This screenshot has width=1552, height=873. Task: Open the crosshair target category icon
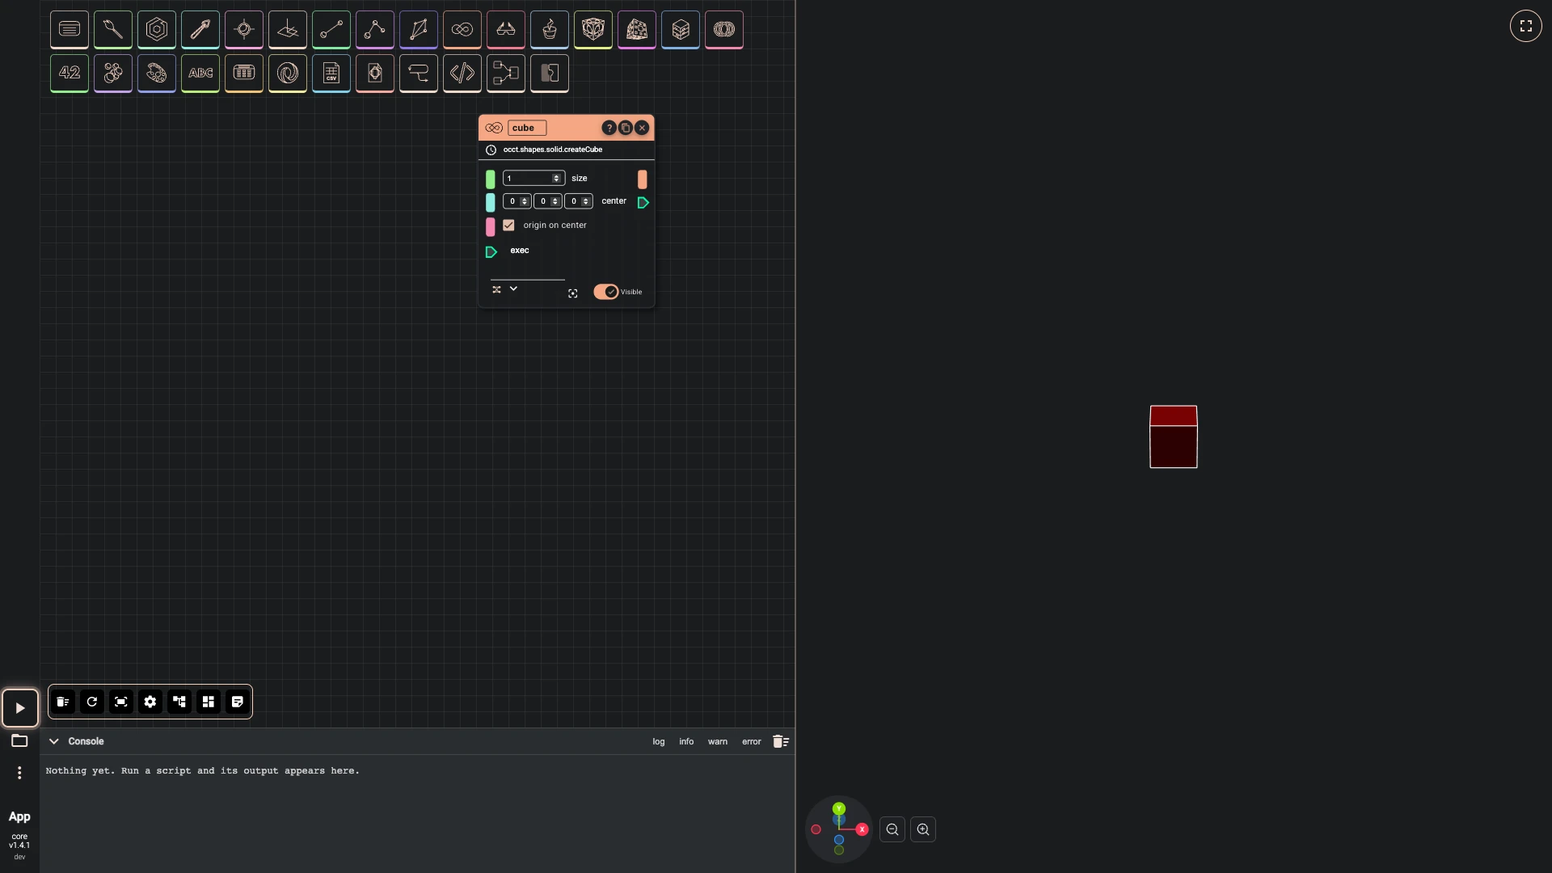point(244,30)
